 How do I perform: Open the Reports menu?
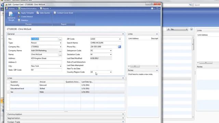[46, 9]
